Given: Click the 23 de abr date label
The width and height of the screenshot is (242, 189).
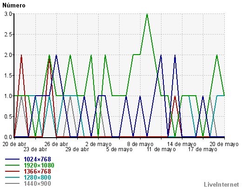Looking at the screenshot, I should [35, 149].
